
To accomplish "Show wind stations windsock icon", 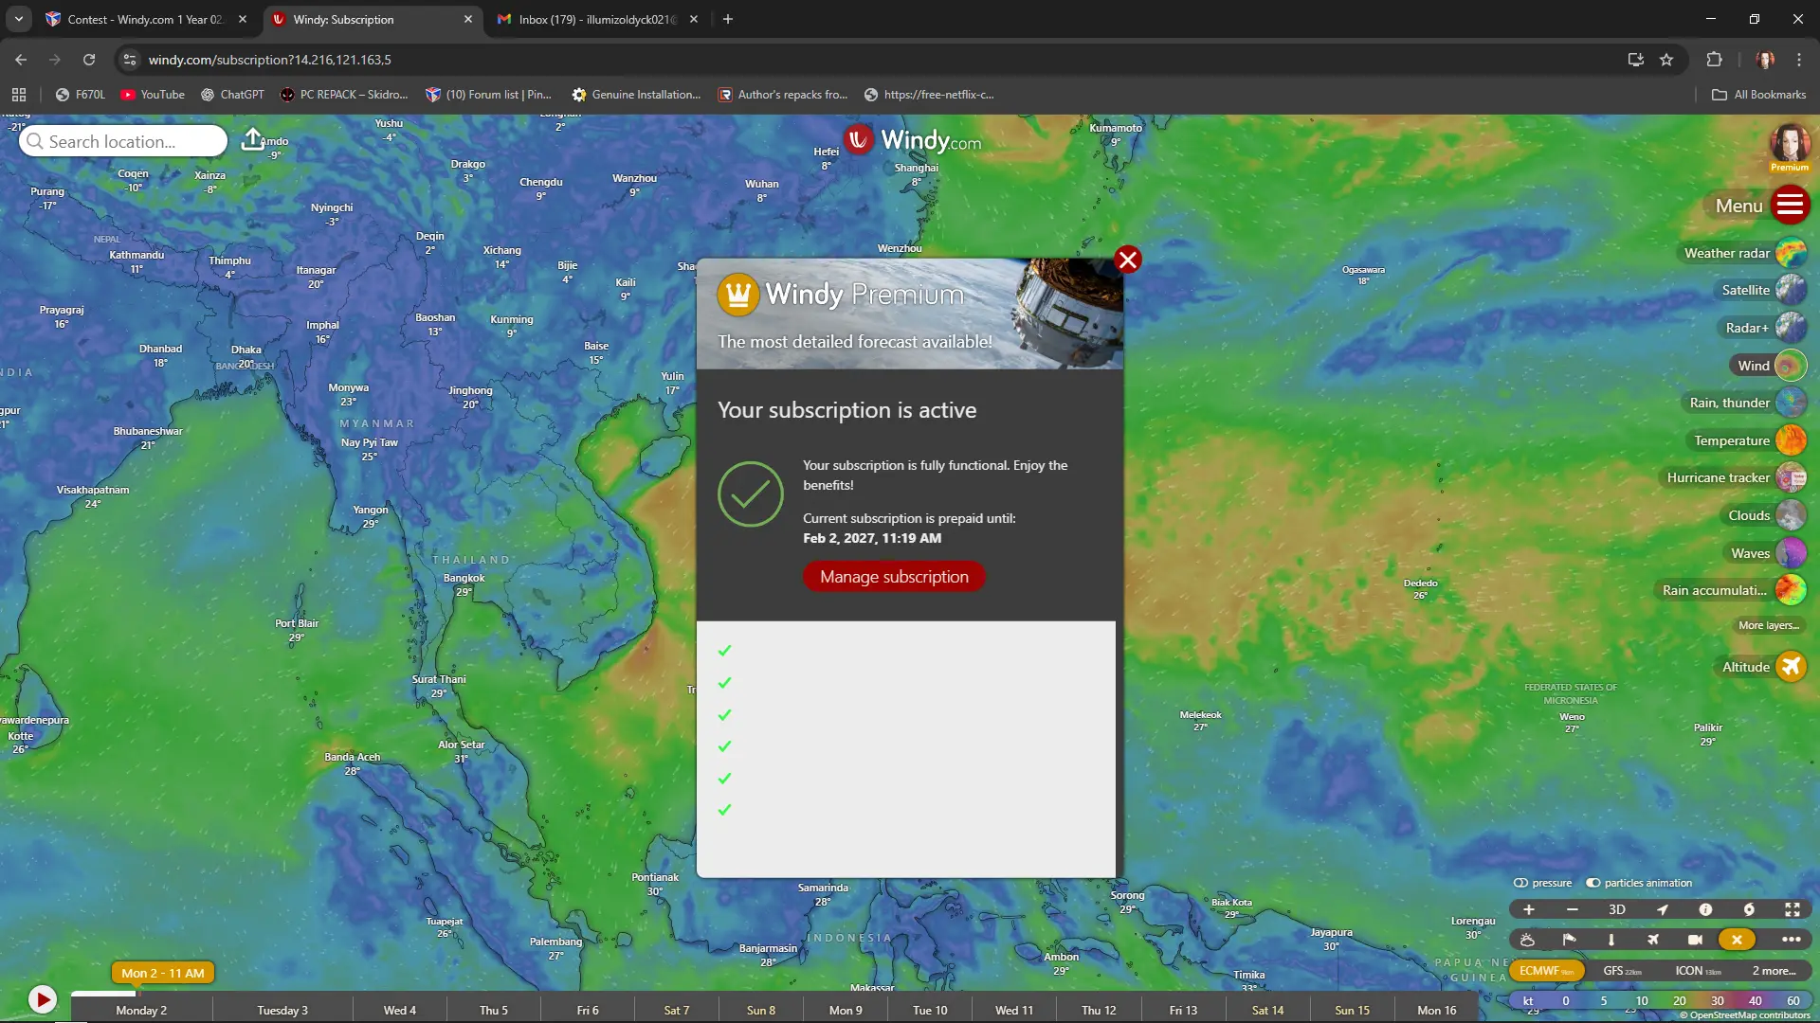I will tap(1569, 940).
